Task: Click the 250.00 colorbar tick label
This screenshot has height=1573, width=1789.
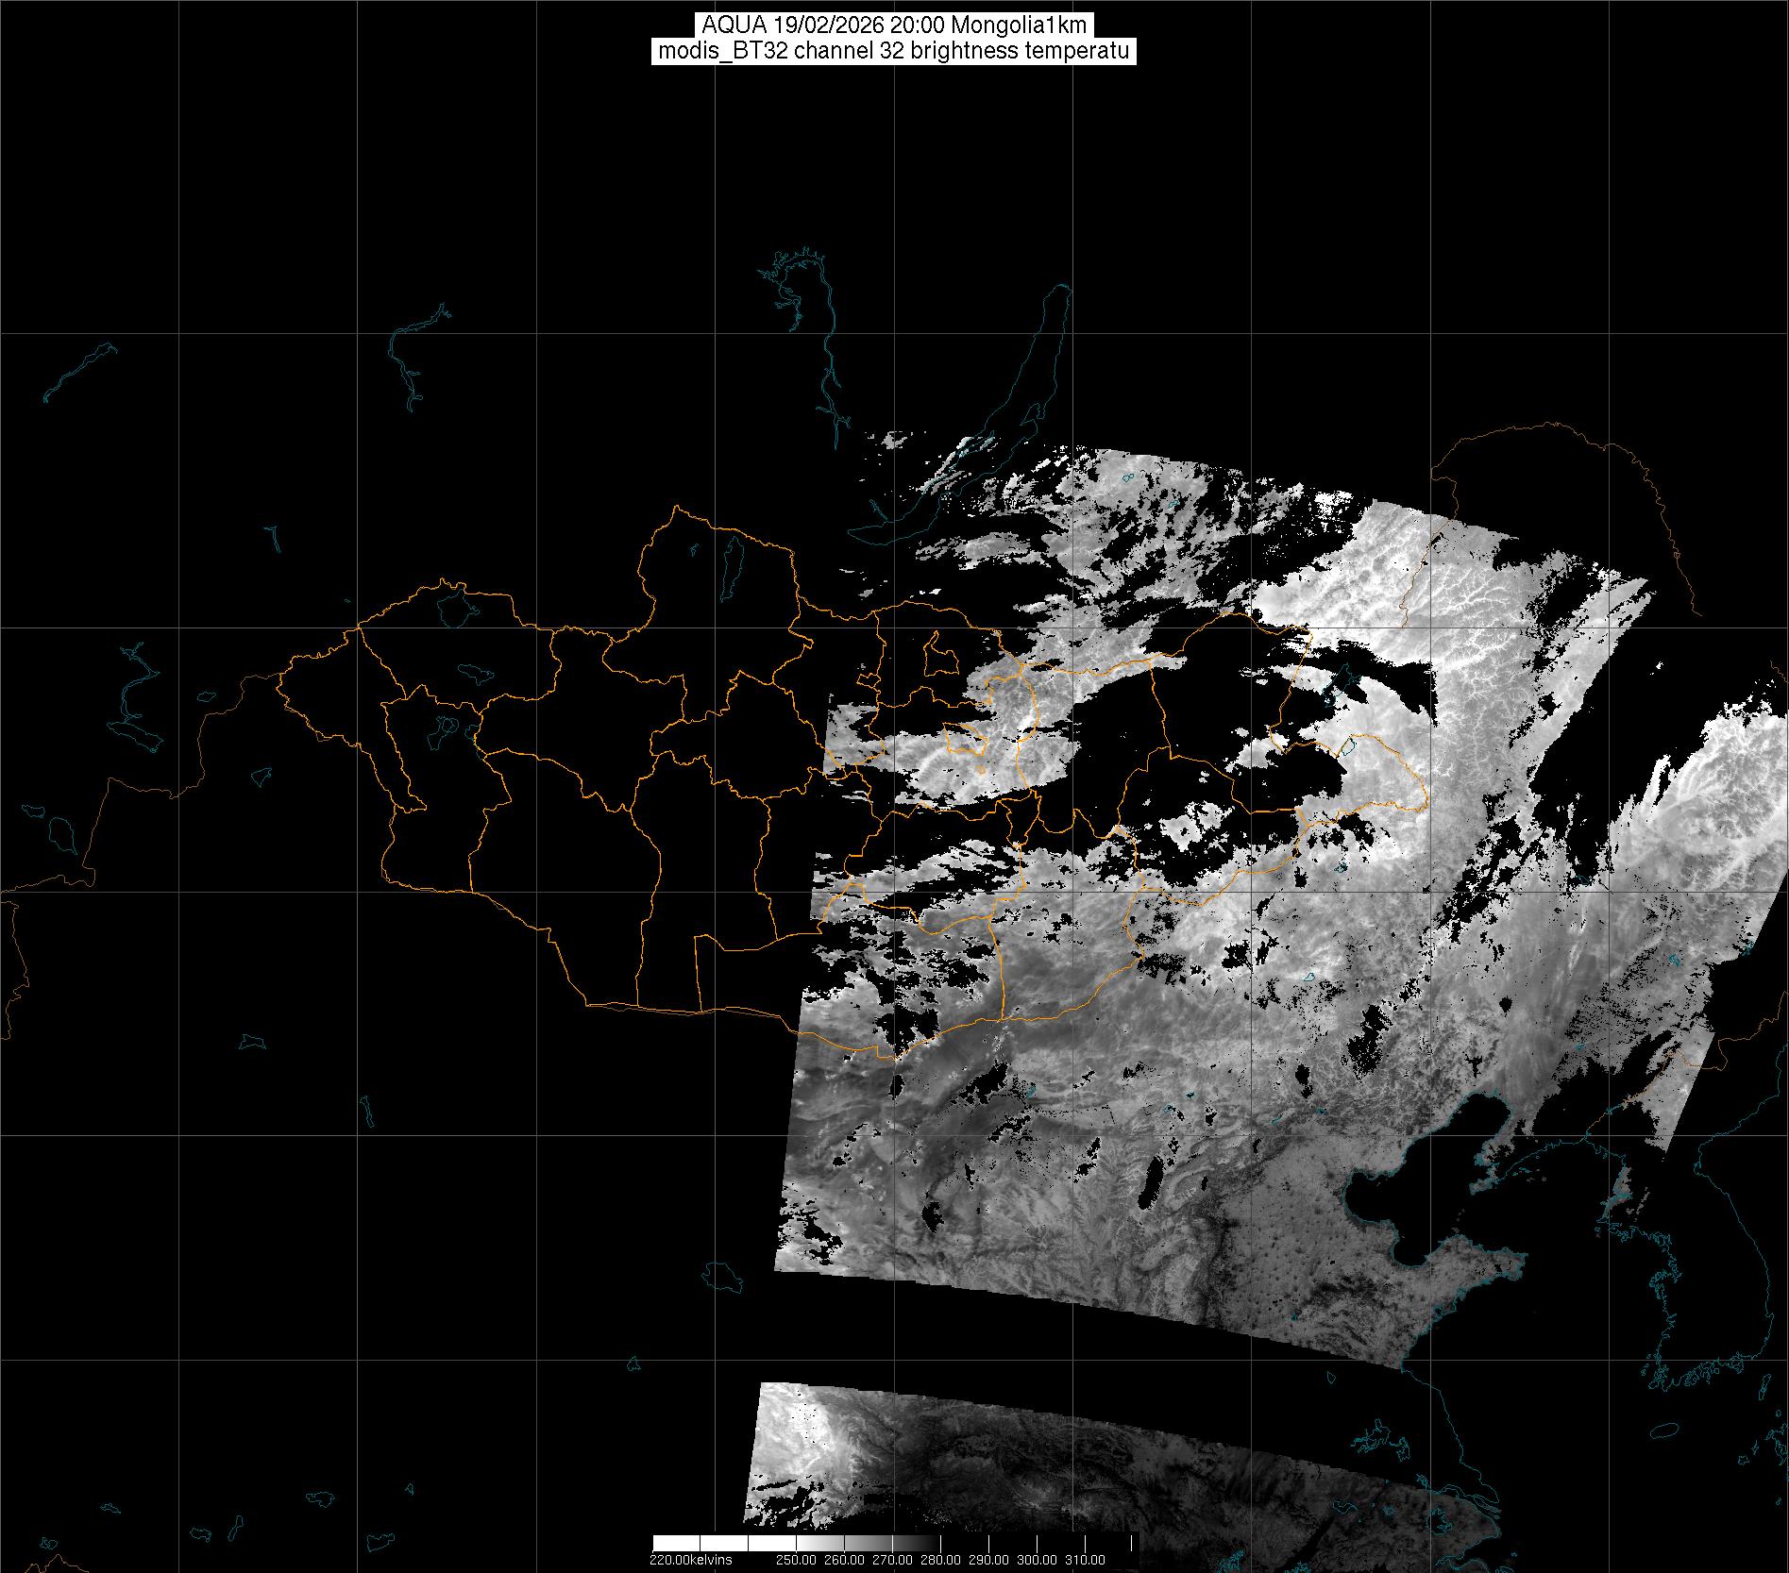Action: click(796, 1560)
